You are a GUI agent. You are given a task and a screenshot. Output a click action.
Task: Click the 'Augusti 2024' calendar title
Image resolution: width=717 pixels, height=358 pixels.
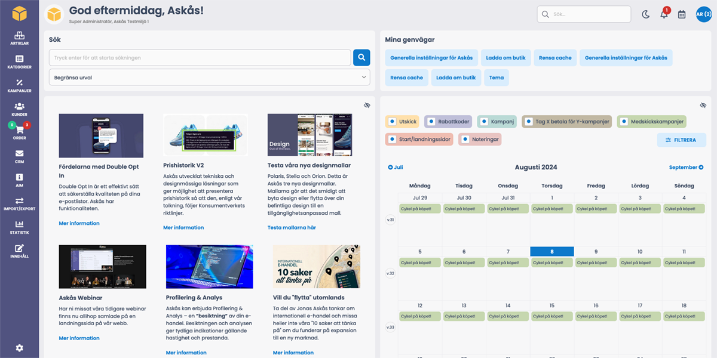coord(536,168)
